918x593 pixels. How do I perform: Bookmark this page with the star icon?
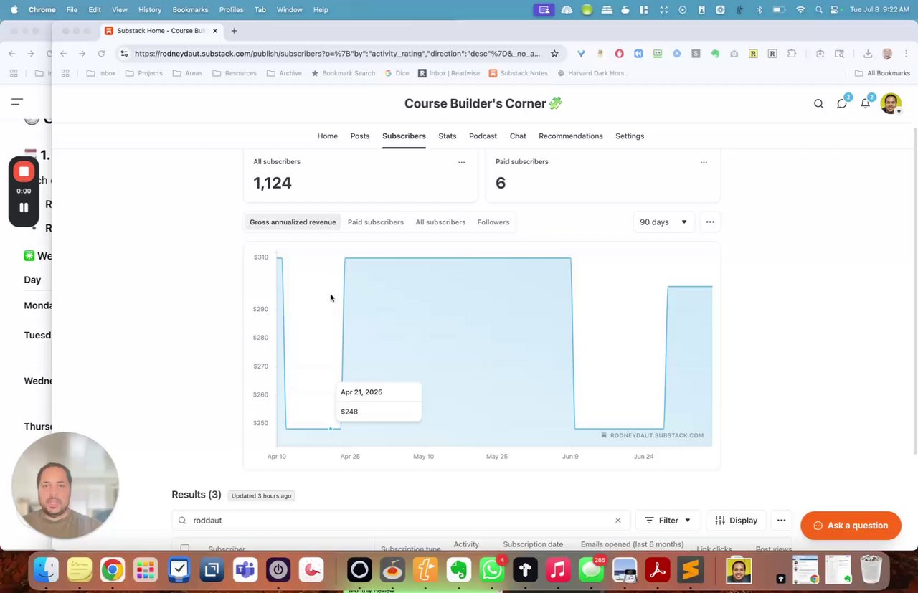pos(554,54)
